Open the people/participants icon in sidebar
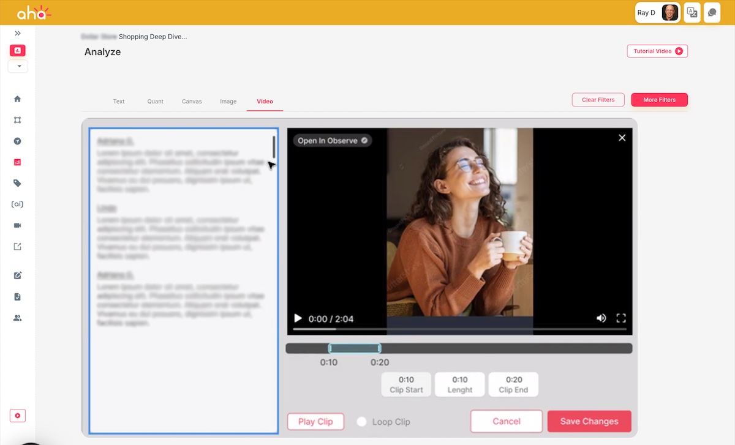Screen dimensions: 735x445 (17, 318)
